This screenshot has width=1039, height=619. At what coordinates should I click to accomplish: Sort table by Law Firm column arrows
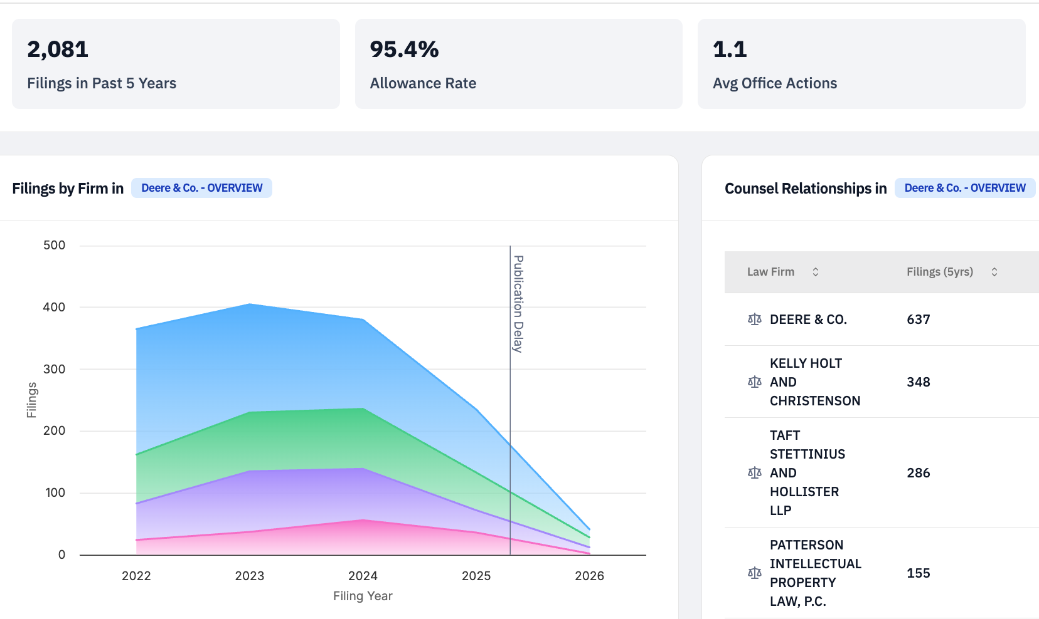tap(816, 272)
